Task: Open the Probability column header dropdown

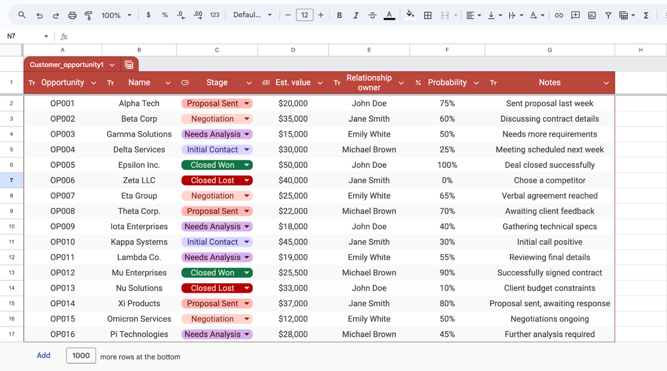Action: 476,83
